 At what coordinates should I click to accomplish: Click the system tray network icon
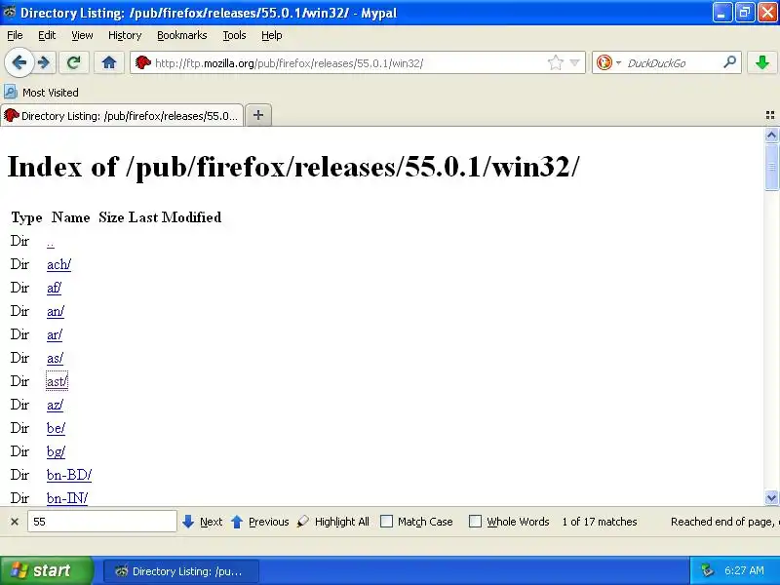(707, 570)
